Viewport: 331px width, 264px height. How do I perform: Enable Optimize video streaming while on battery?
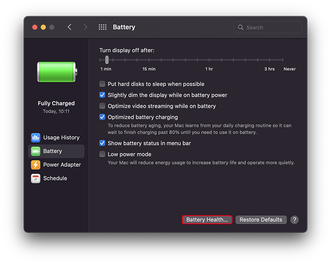pos(102,106)
